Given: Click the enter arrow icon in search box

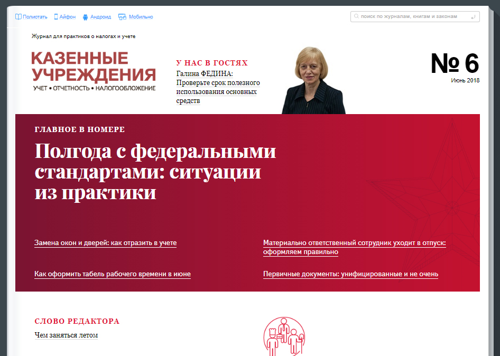Looking at the screenshot, I should [x=473, y=16].
